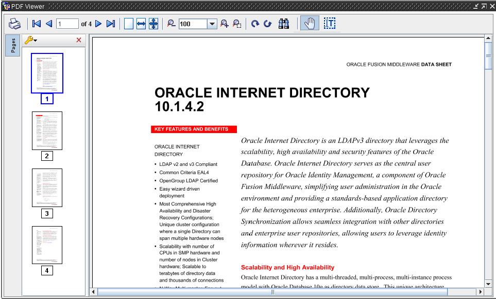Click 'OpenGroup LDAP Certified' bullet text

pos(189,181)
